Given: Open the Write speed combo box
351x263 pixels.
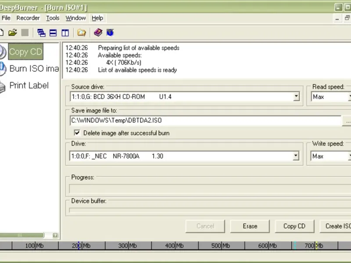Looking at the screenshot, I should coord(331,156).
